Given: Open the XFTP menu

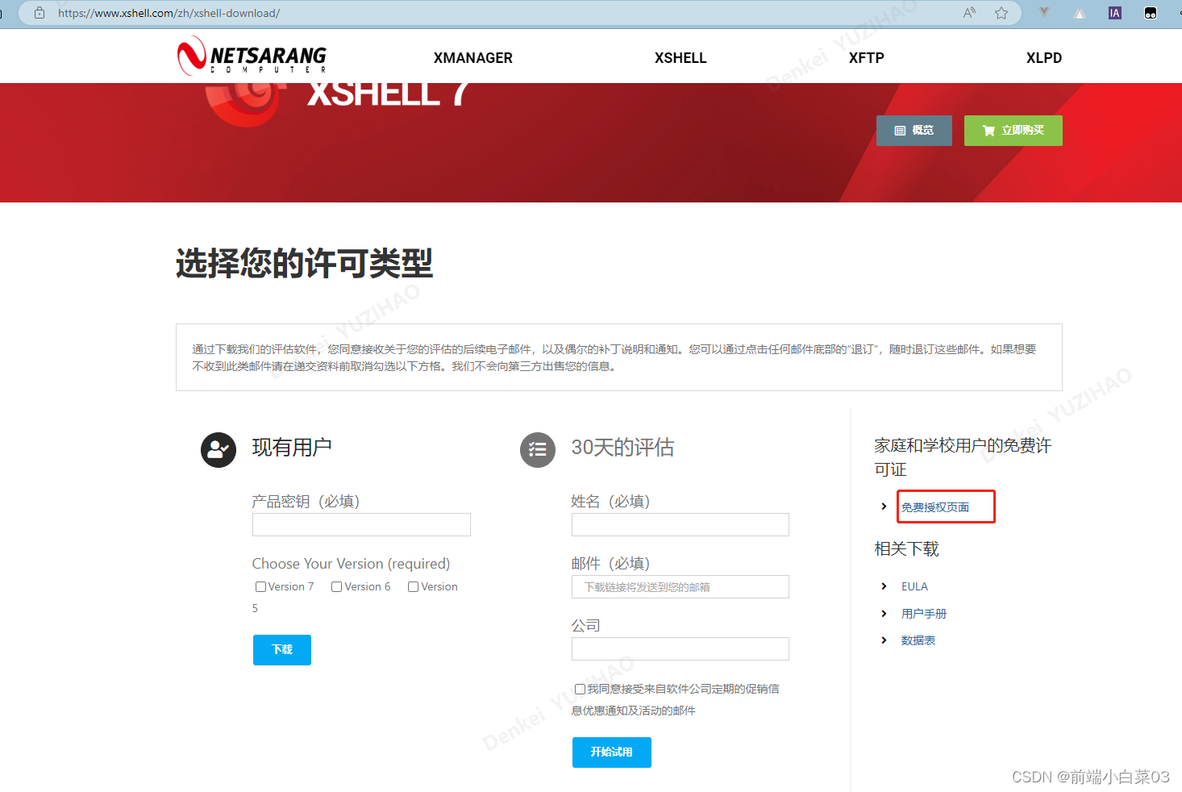Looking at the screenshot, I should coord(867,58).
